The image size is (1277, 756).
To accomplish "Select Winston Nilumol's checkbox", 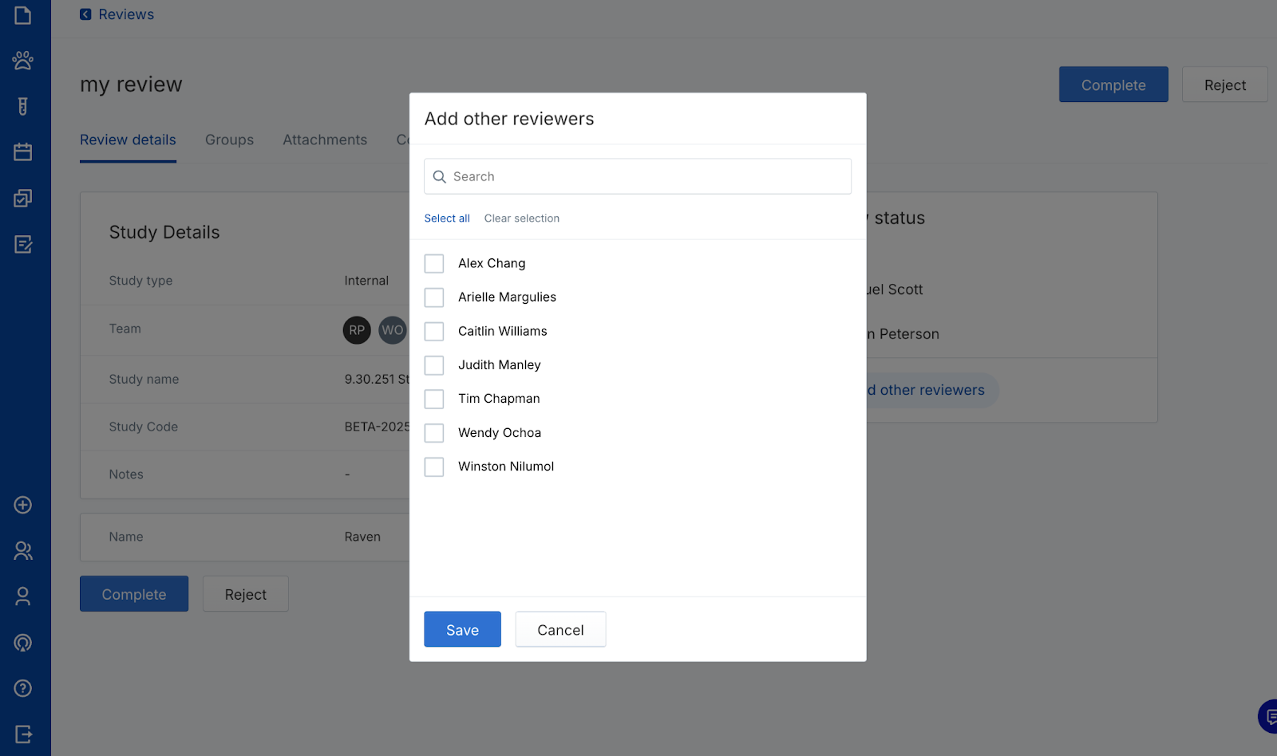I will [x=434, y=467].
